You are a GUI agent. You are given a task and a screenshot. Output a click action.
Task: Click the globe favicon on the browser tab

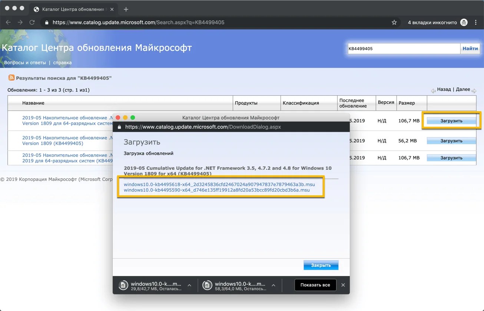pyautogui.click(x=36, y=9)
